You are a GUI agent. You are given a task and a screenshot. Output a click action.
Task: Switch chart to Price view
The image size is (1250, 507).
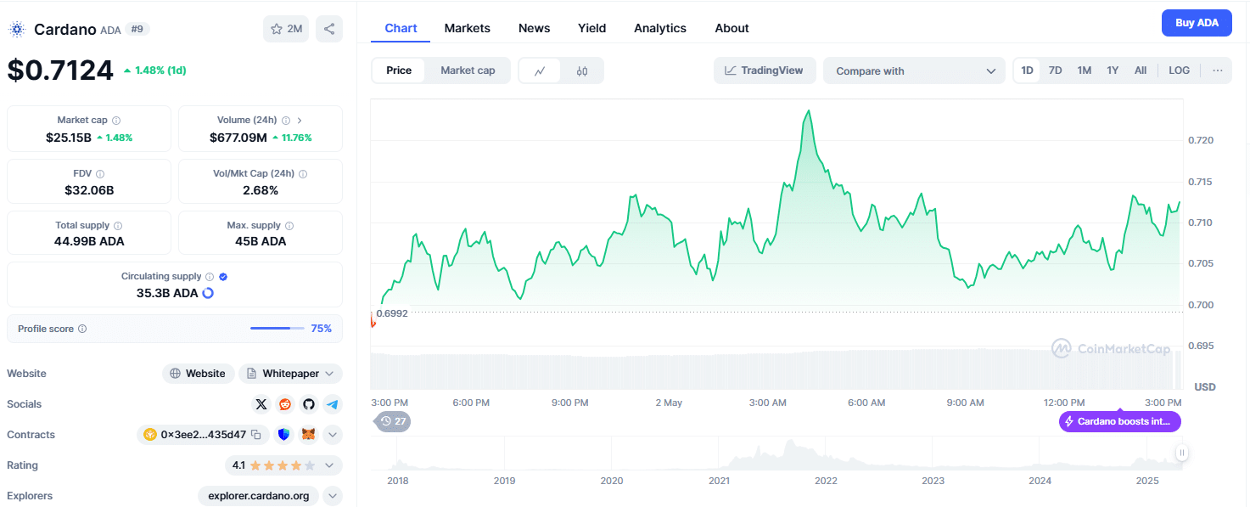pos(399,70)
